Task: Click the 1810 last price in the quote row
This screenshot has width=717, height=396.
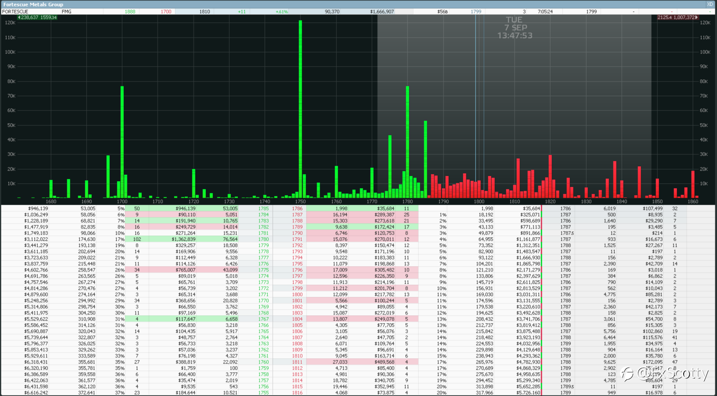Action: point(205,11)
